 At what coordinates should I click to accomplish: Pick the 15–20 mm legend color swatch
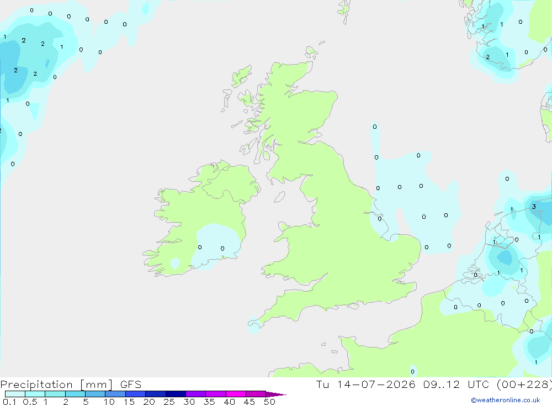click(136, 394)
